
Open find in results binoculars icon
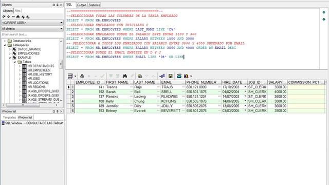[125, 76]
